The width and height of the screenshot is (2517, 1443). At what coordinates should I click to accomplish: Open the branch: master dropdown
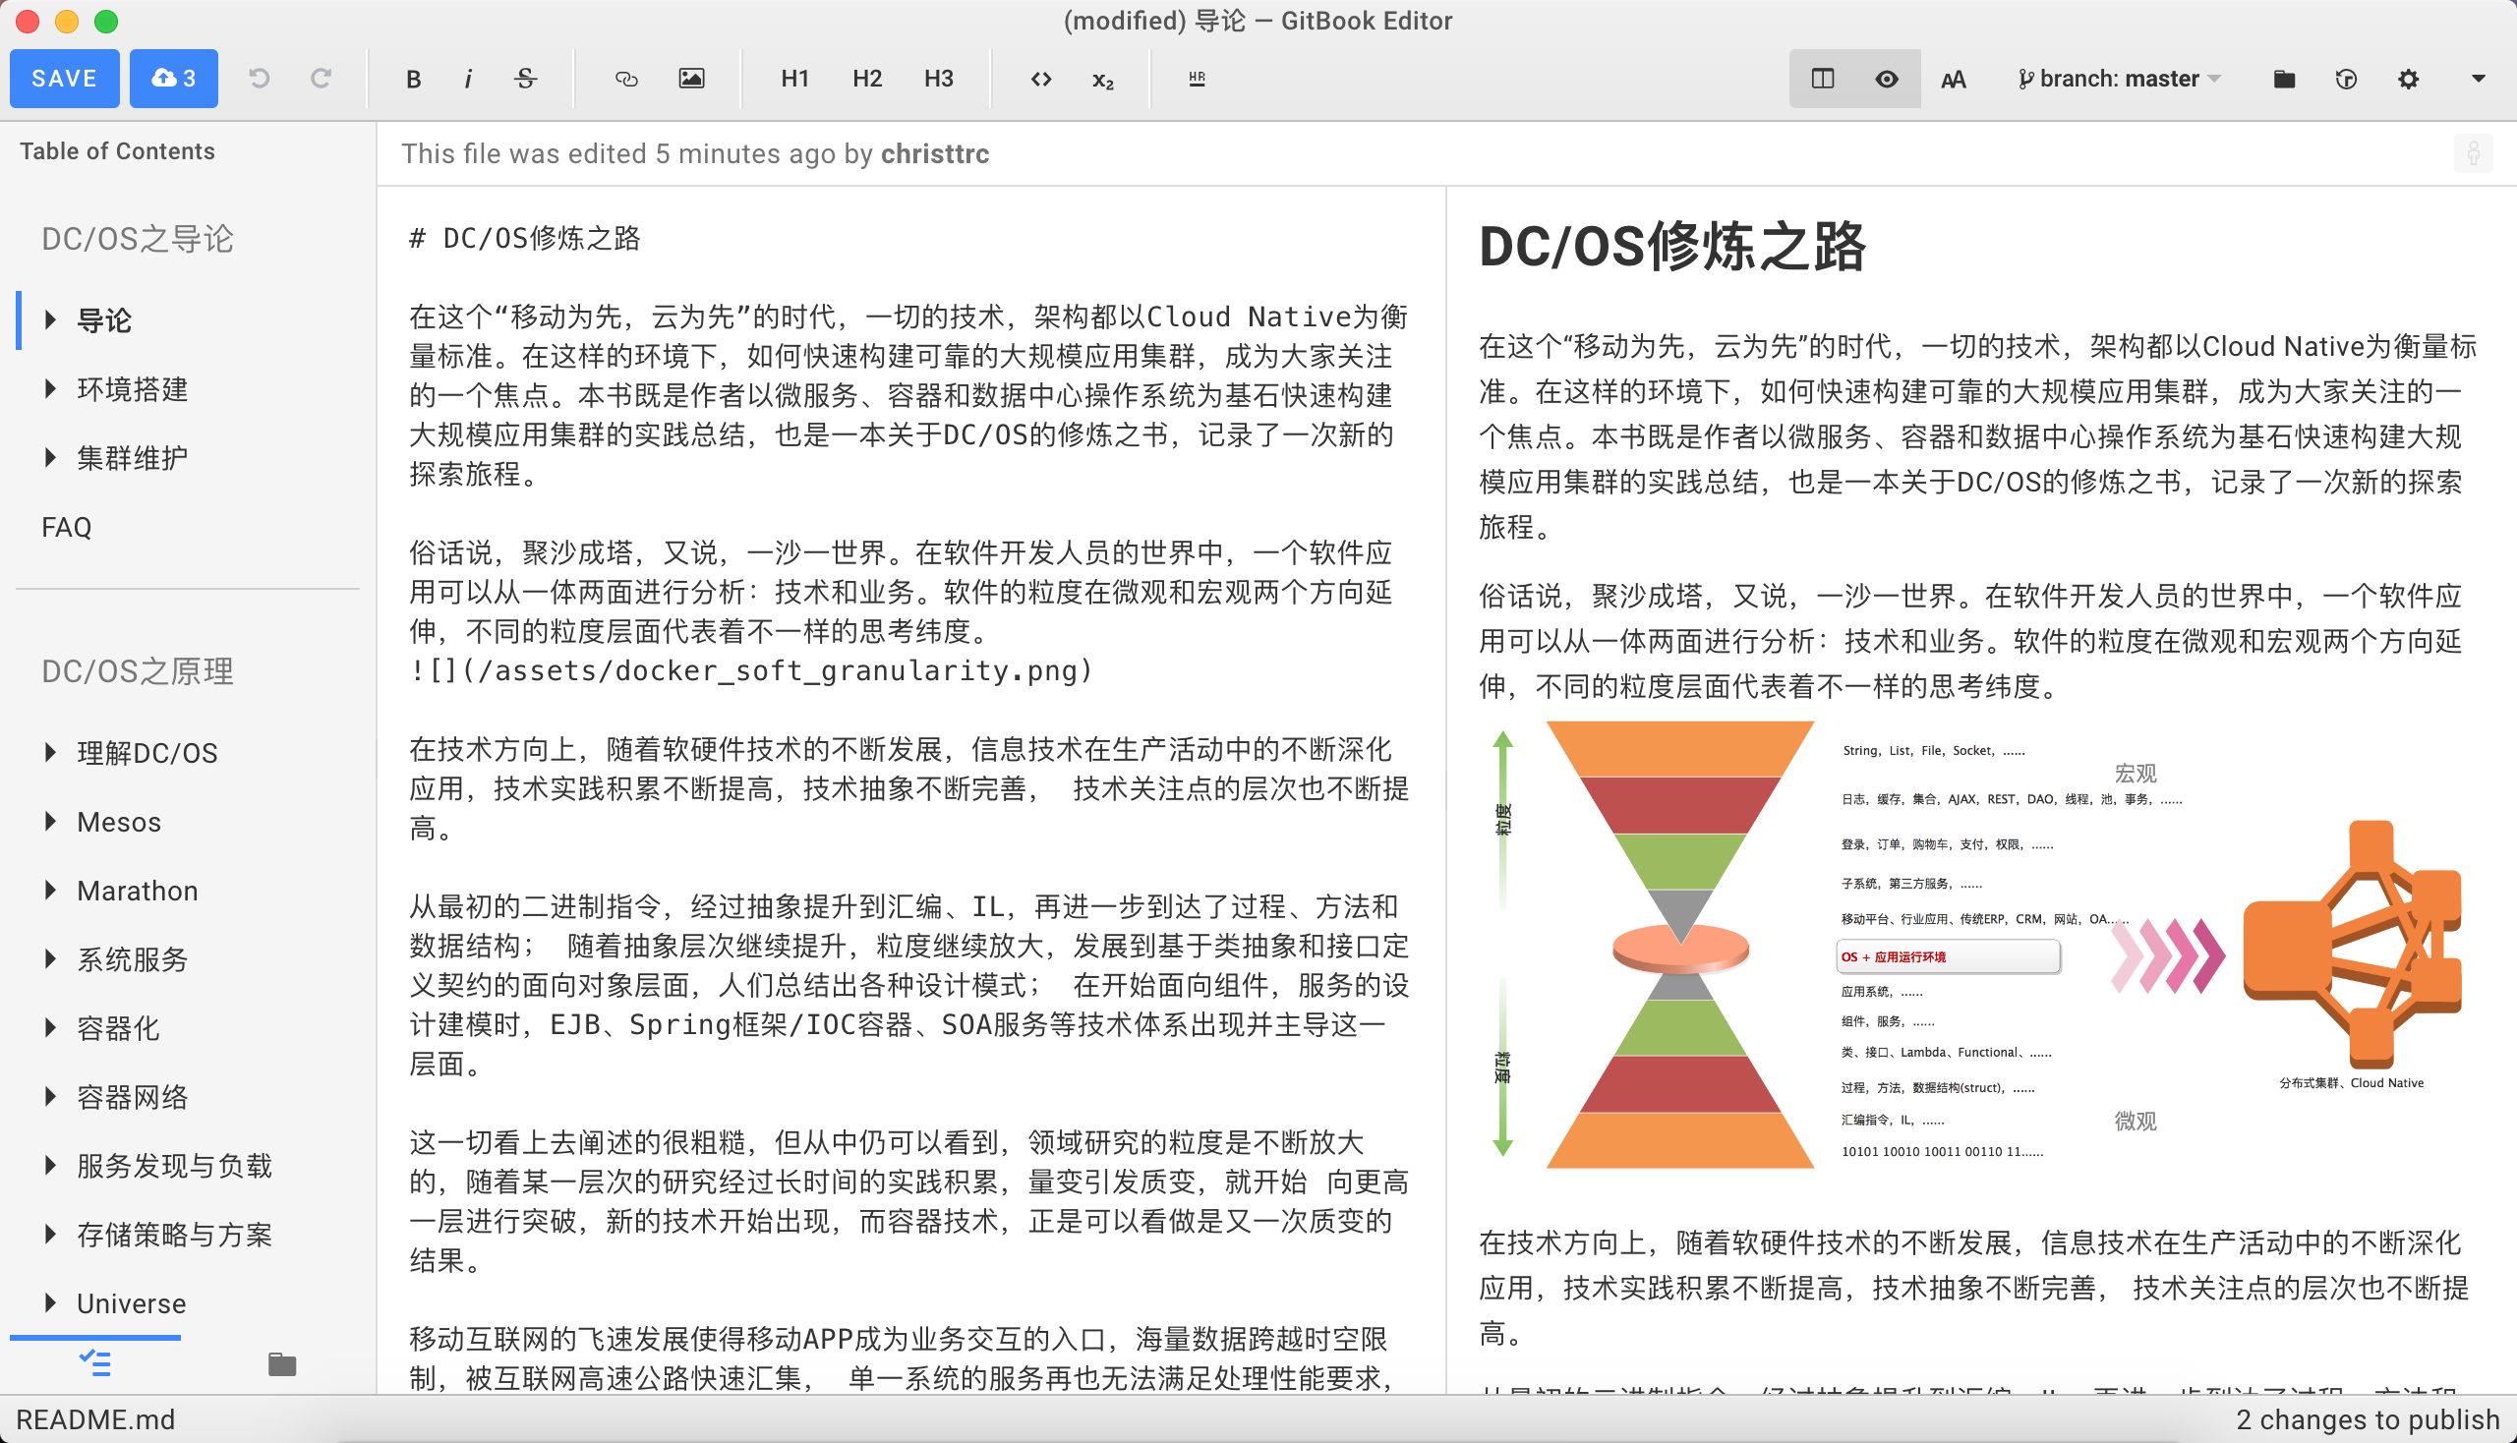[x=2120, y=80]
